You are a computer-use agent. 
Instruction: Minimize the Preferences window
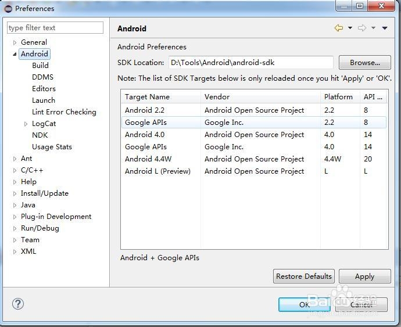point(344,6)
